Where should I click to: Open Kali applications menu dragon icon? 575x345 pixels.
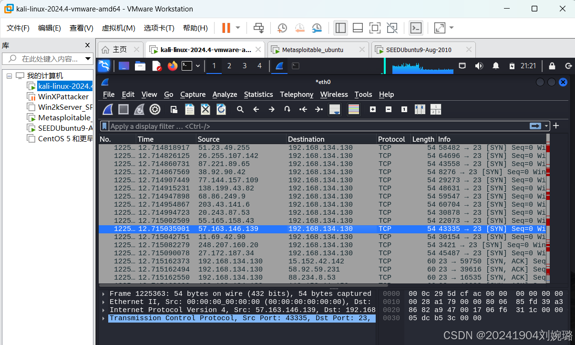tap(104, 66)
